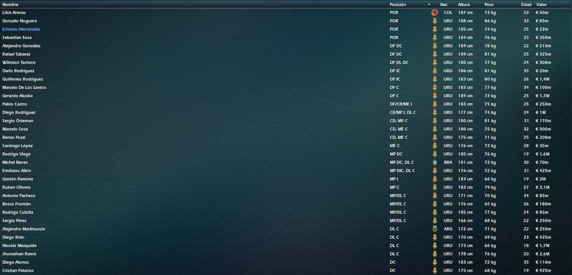Click the Brazil flag icon for Michel Neves
Viewport: 572px width, 275px height.
pyautogui.click(x=434, y=162)
